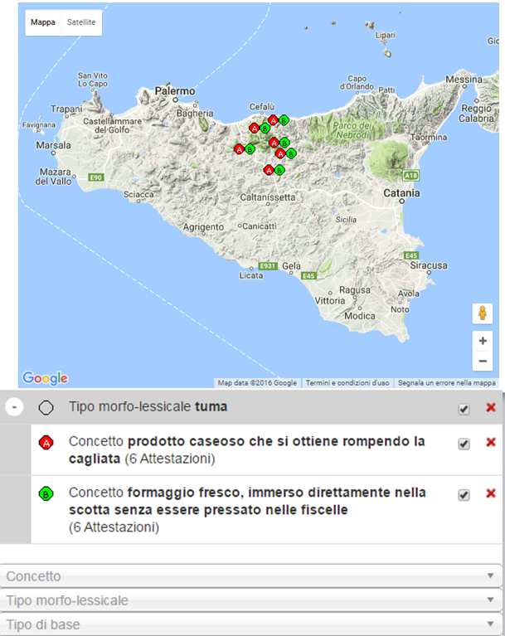Toggle checkbox for 'prodotto caseoso' concept
This screenshot has width=505, height=636.
click(464, 444)
